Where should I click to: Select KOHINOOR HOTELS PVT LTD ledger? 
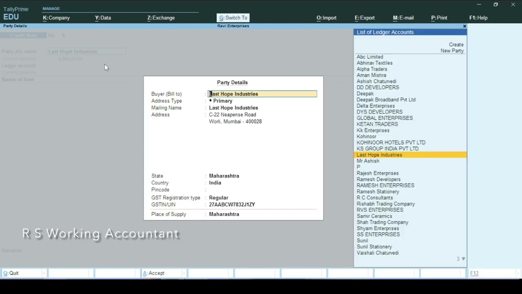click(391, 143)
